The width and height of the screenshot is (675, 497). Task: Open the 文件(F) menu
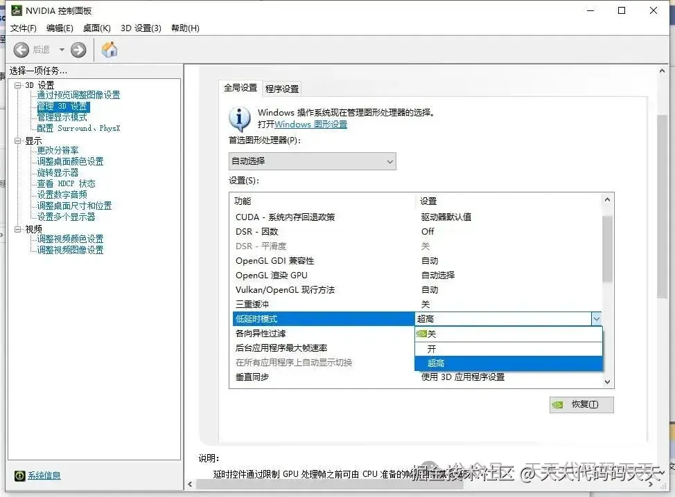24,28
